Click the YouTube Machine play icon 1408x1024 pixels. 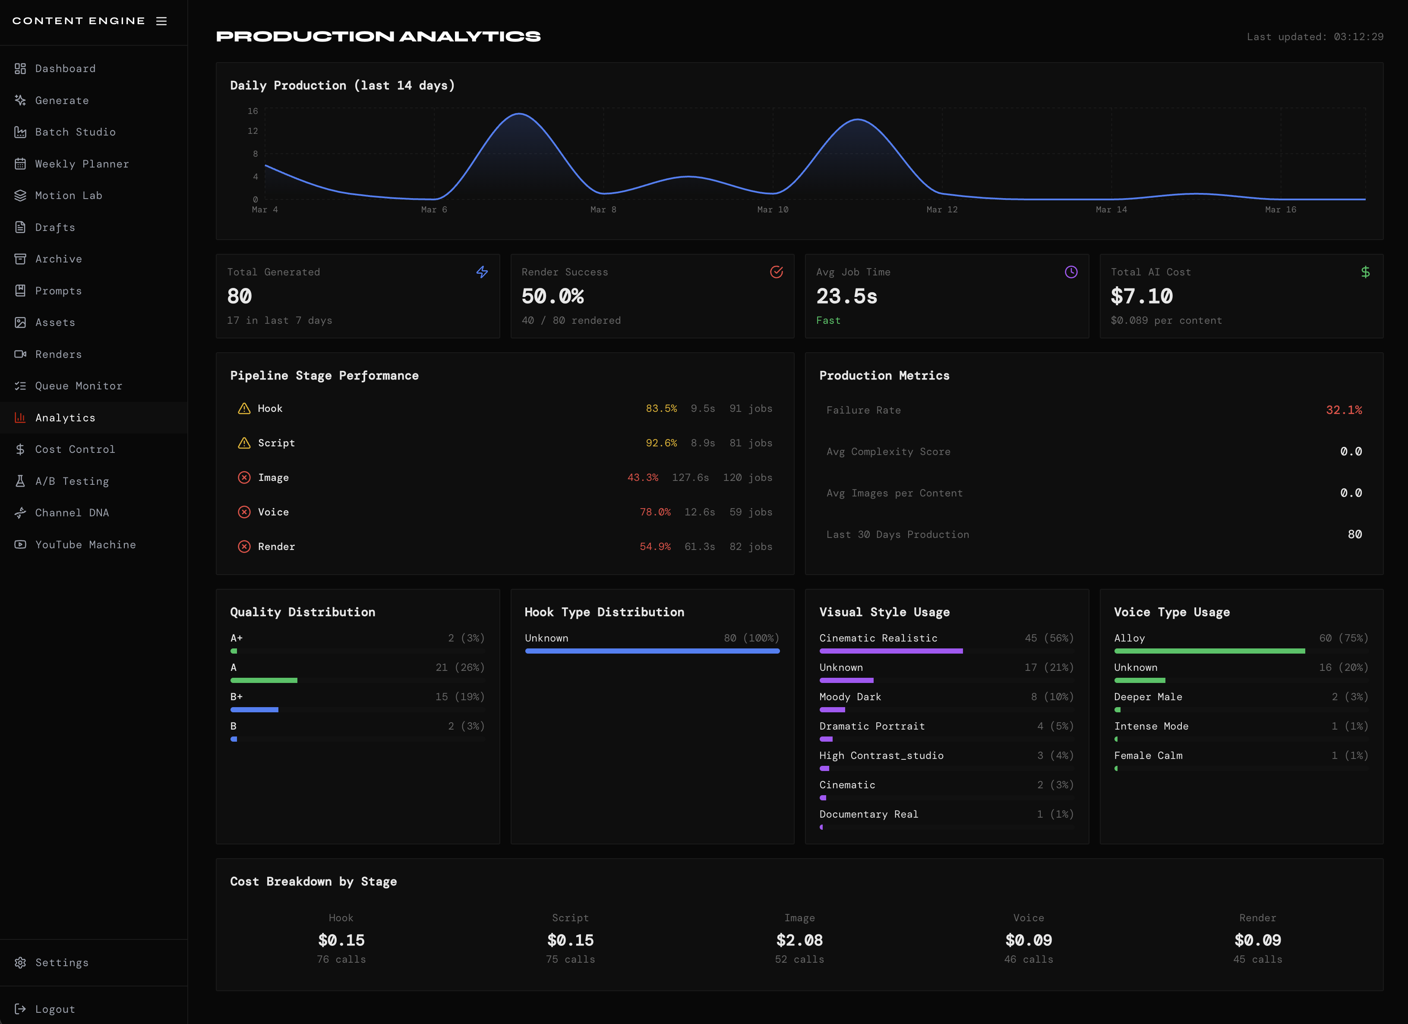(x=20, y=545)
